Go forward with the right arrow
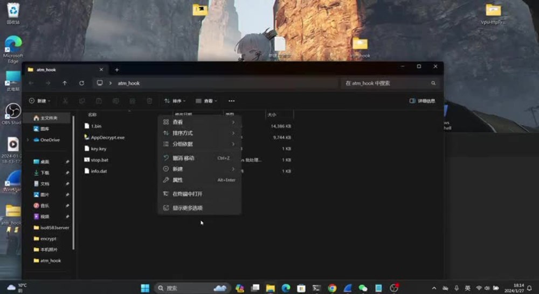This screenshot has width=539, height=294. click(x=48, y=83)
